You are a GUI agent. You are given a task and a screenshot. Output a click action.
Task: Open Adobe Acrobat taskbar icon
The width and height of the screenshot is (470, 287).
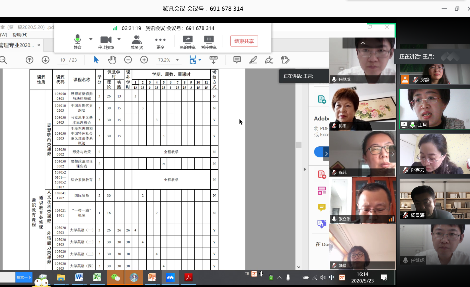pyautogui.click(x=188, y=277)
